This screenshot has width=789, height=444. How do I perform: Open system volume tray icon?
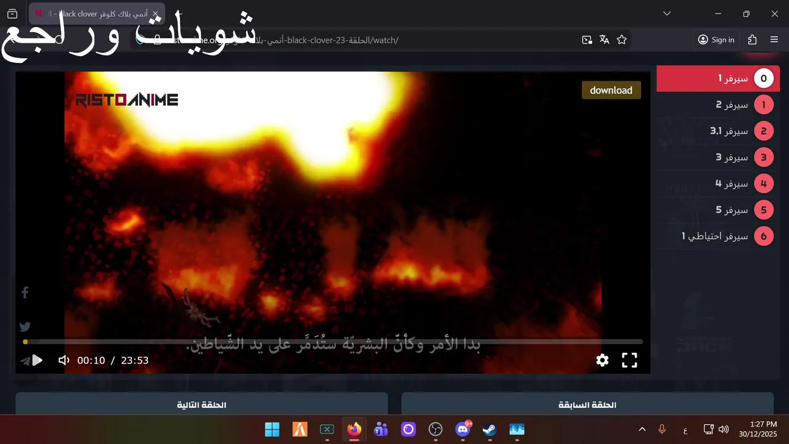tap(724, 429)
